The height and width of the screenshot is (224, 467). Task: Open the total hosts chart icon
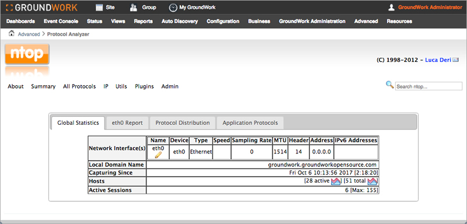[372, 181]
